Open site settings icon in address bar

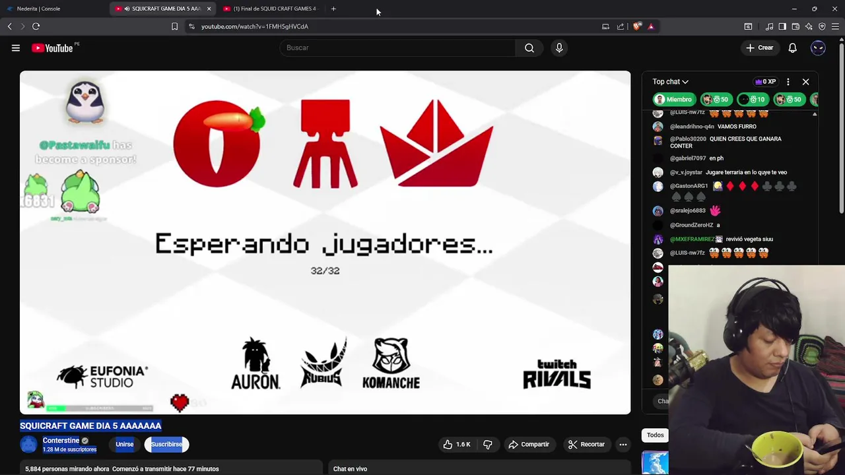point(191,26)
